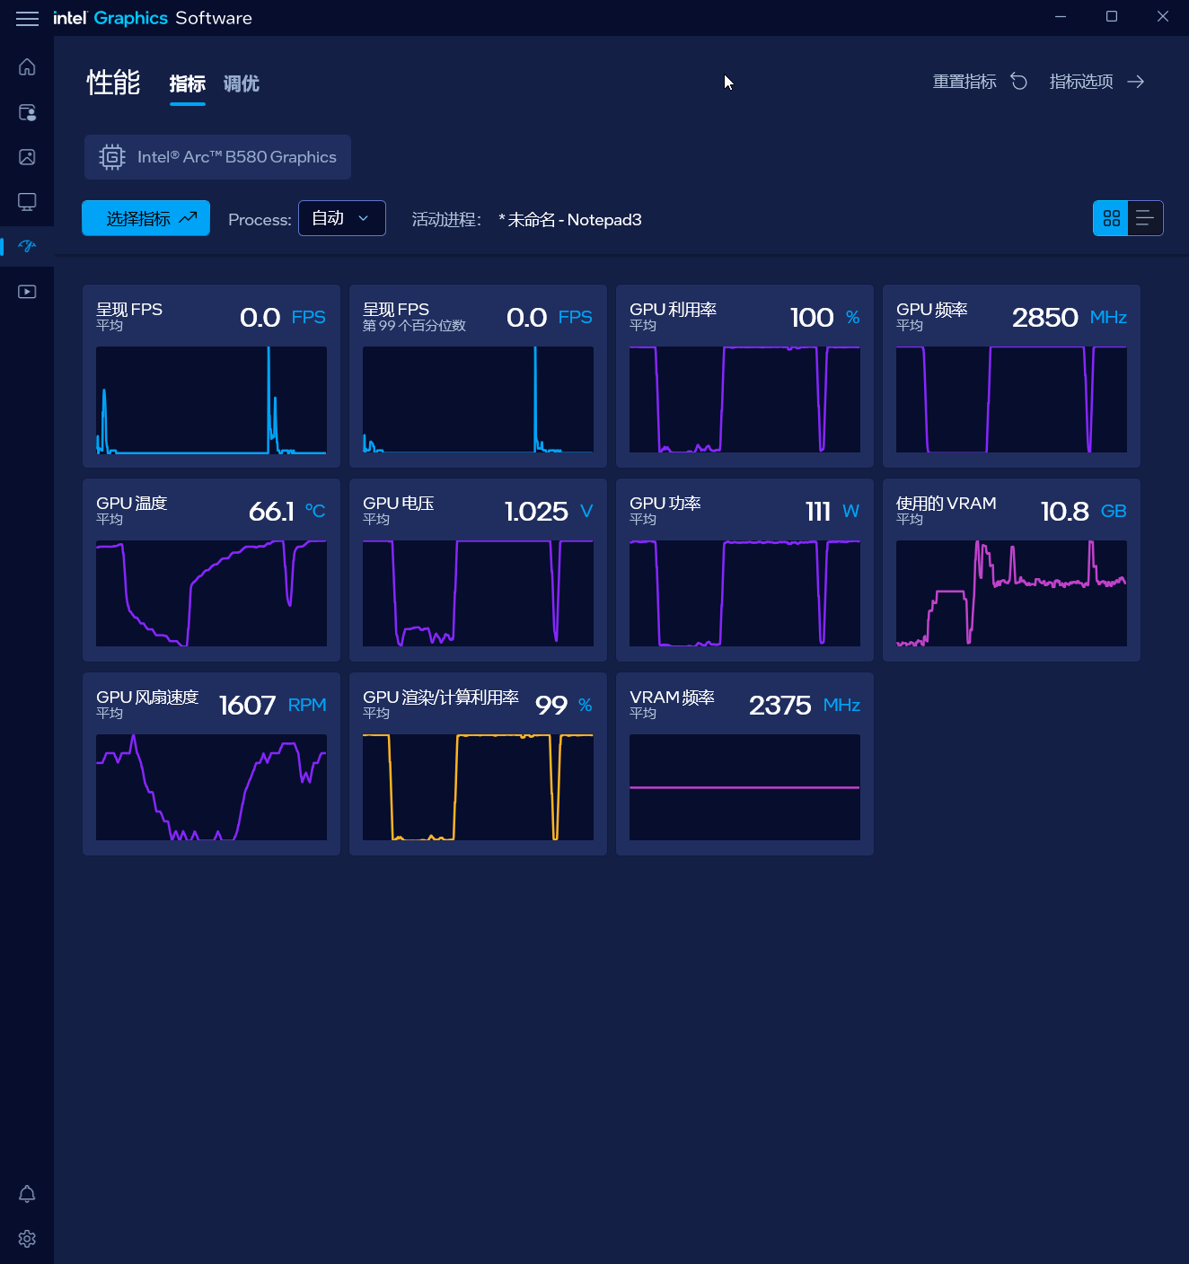Click the 1607 RPM fan speed value

tap(272, 705)
